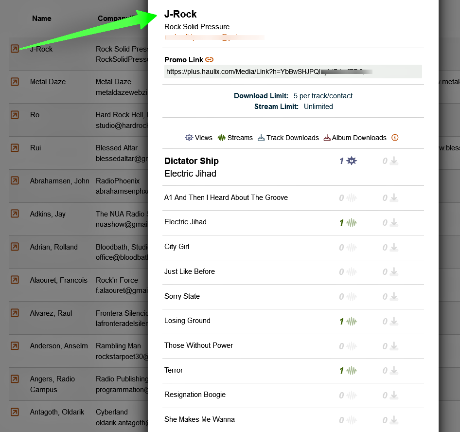
Task: Click the Album Downloads legend icon
Action: click(x=327, y=138)
